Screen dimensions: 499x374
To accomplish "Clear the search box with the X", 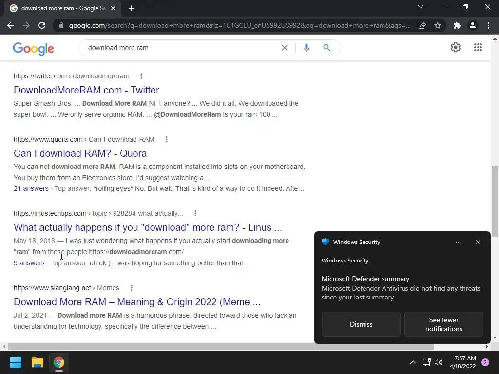I will pyautogui.click(x=285, y=48).
